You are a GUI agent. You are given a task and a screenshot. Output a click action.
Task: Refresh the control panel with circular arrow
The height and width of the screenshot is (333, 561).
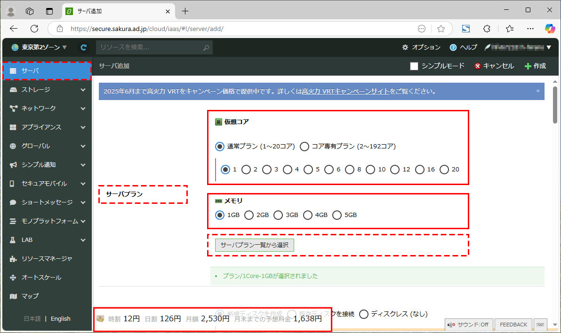(x=83, y=47)
